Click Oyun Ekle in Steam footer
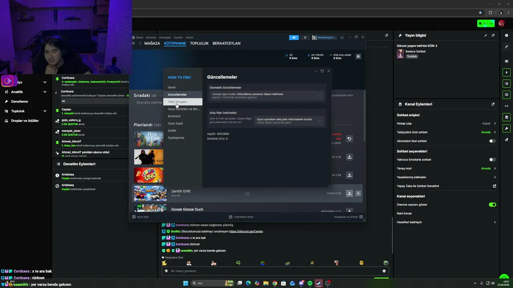This screenshot has height=288, width=513. click(x=141, y=217)
